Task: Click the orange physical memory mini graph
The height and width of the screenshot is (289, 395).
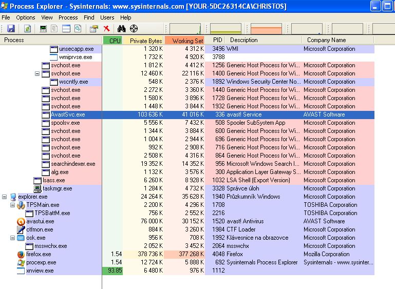Action: [266, 28]
